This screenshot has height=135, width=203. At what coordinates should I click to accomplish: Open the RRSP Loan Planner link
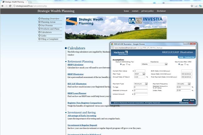coord(77,93)
